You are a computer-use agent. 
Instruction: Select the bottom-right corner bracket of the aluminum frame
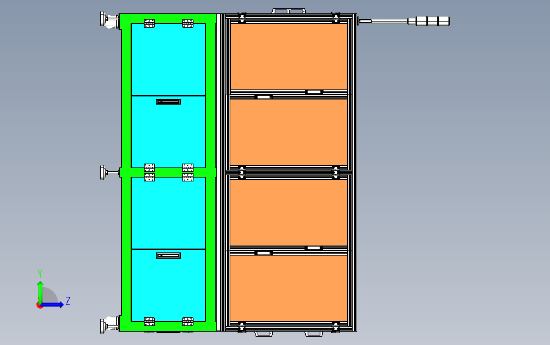pyautogui.click(x=336, y=327)
